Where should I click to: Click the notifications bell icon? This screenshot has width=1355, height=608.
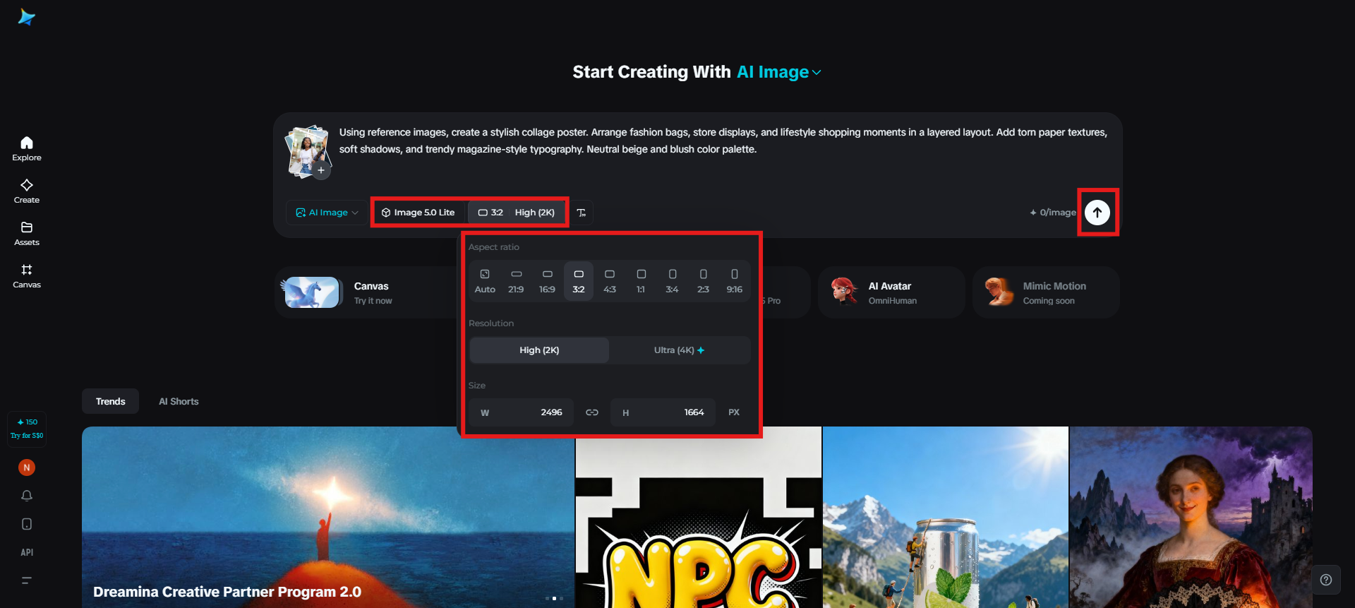coord(27,496)
